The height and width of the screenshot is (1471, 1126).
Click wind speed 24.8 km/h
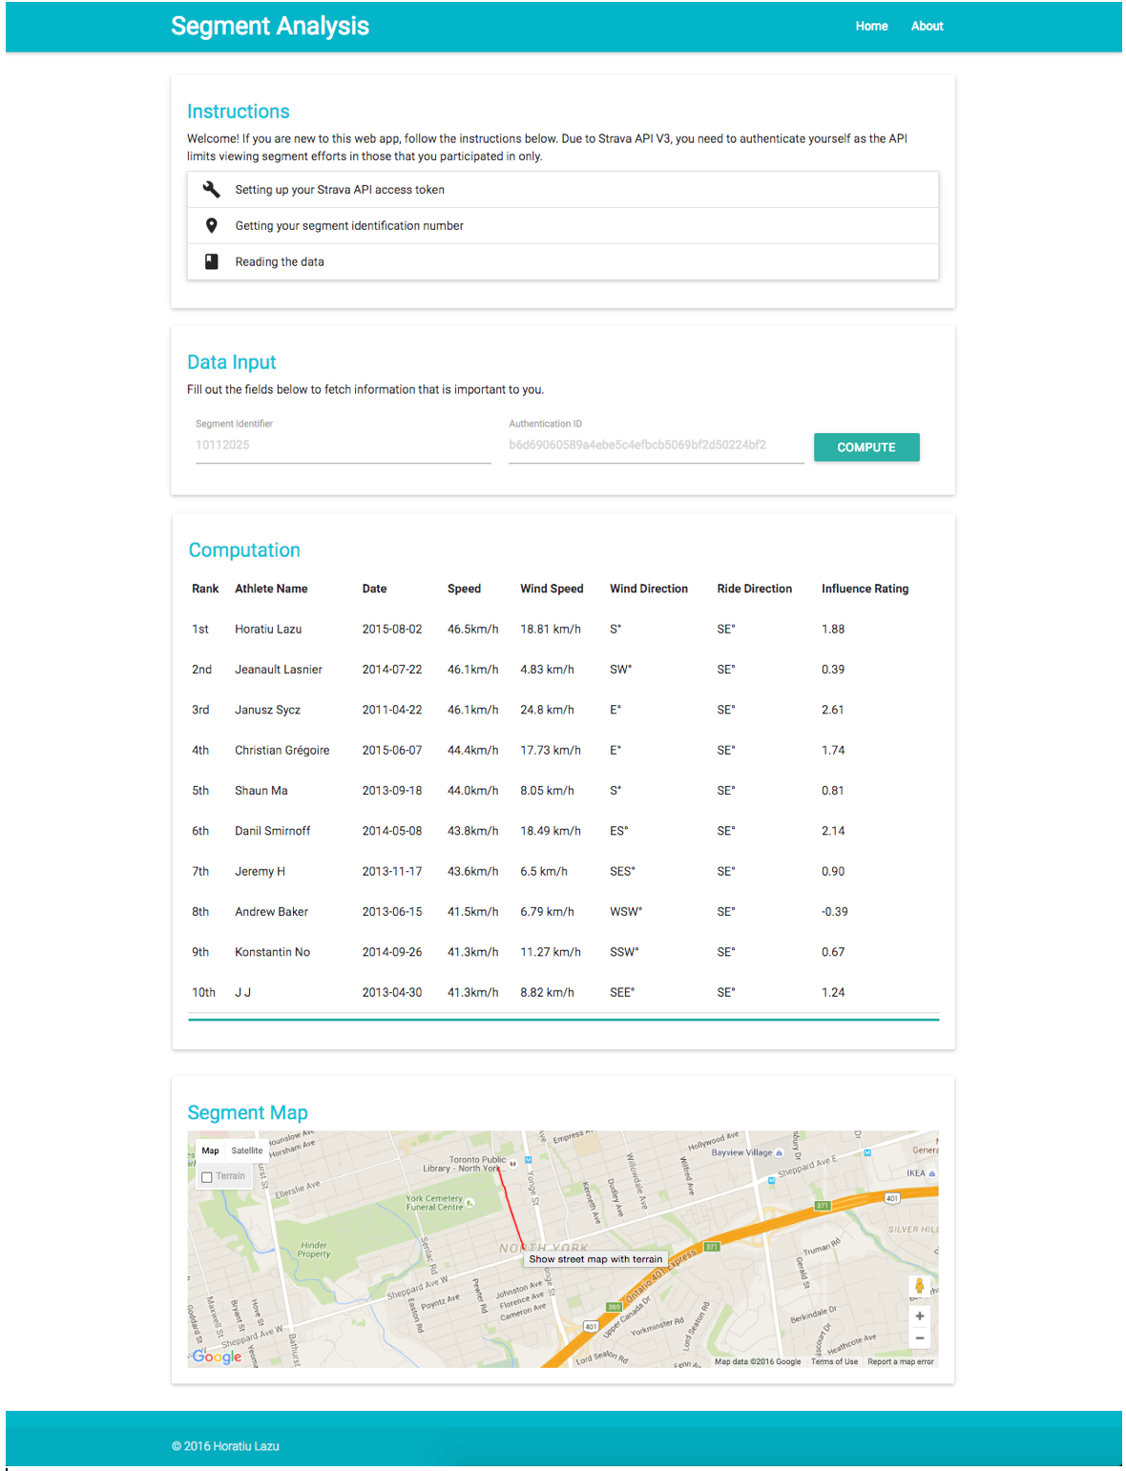(548, 710)
